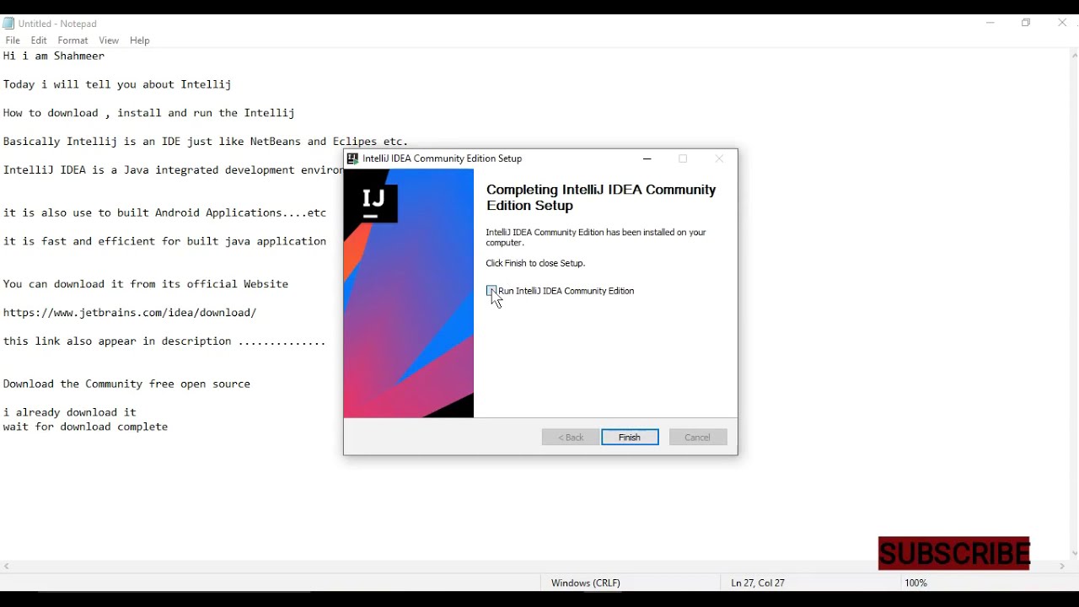Image resolution: width=1079 pixels, height=607 pixels.
Task: Click 'Download the Community free open source' line
Action: (x=127, y=384)
